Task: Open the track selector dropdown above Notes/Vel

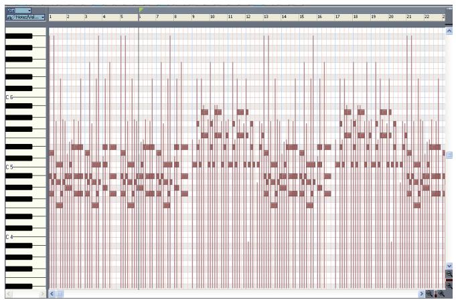Action: click(19, 11)
